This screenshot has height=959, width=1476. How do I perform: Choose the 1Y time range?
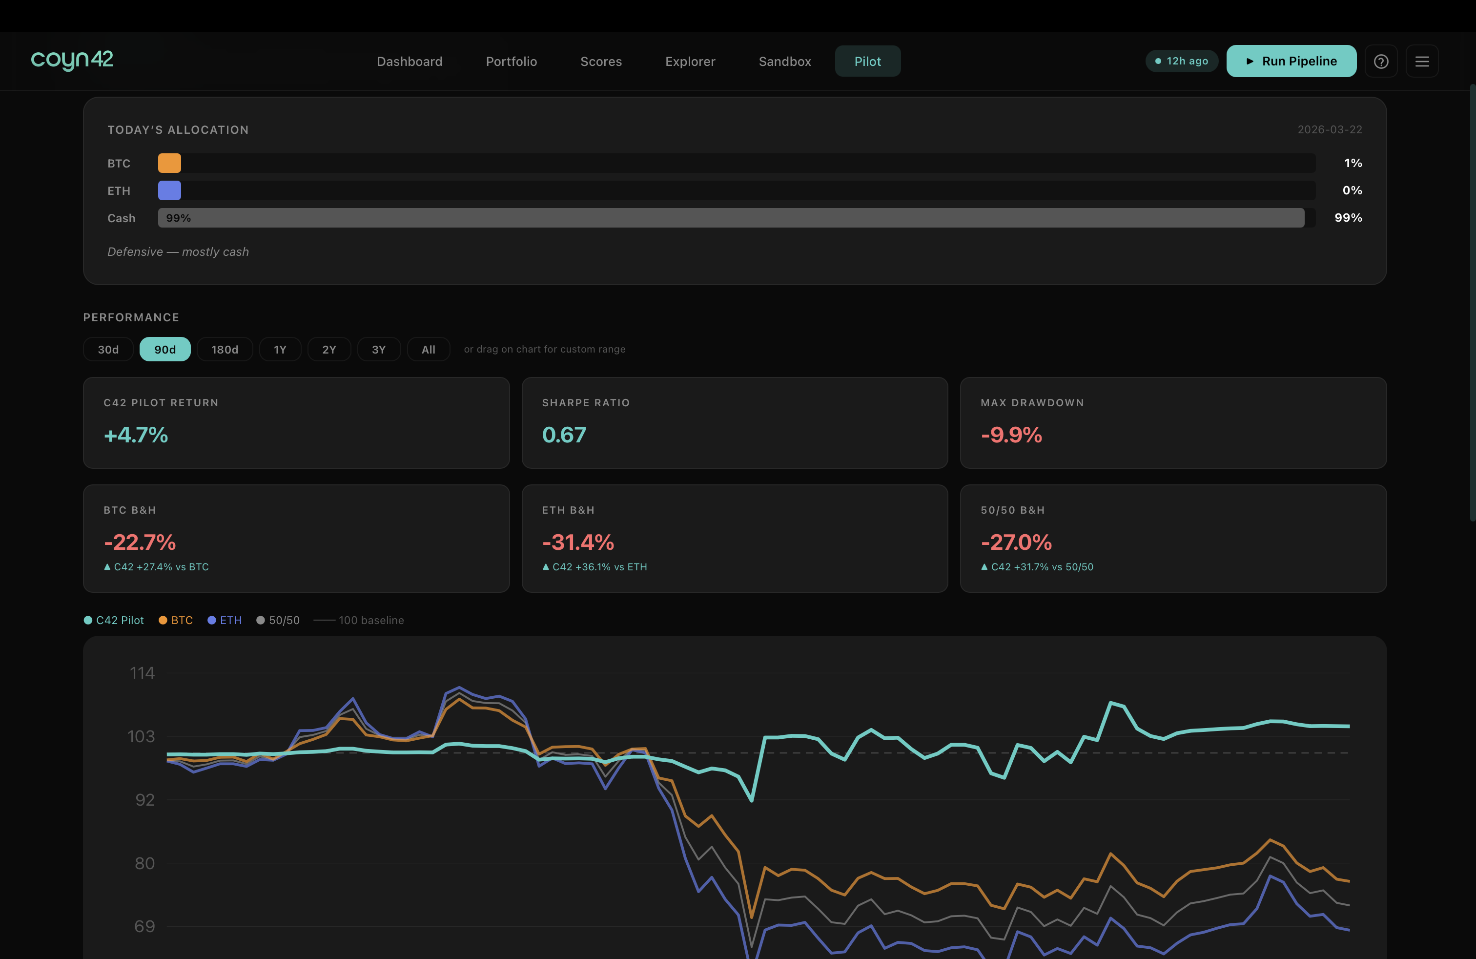(x=280, y=349)
